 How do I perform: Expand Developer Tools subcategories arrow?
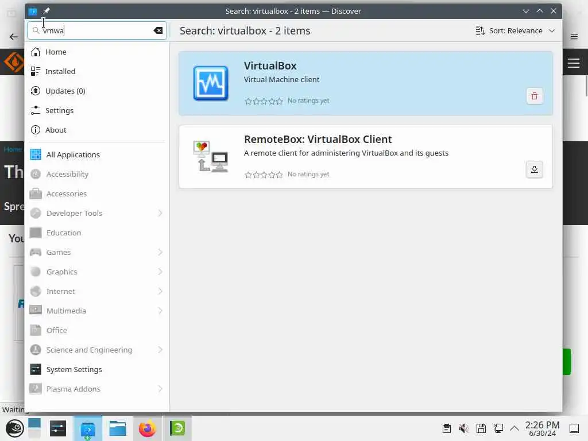(x=160, y=213)
